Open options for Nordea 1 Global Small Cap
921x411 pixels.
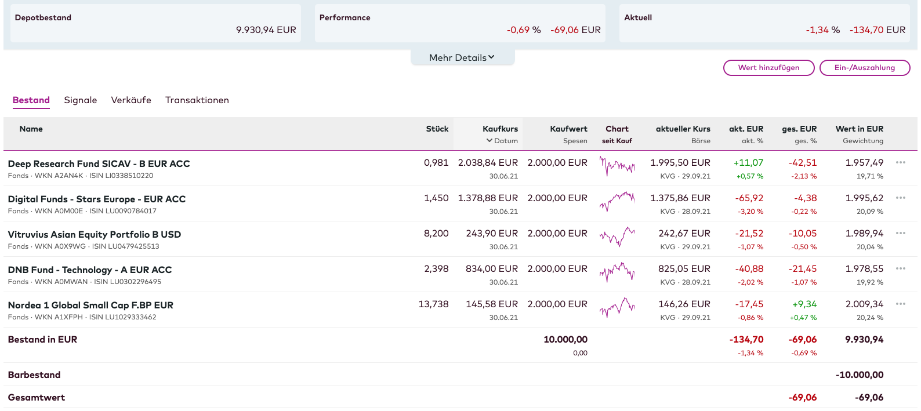(900, 304)
